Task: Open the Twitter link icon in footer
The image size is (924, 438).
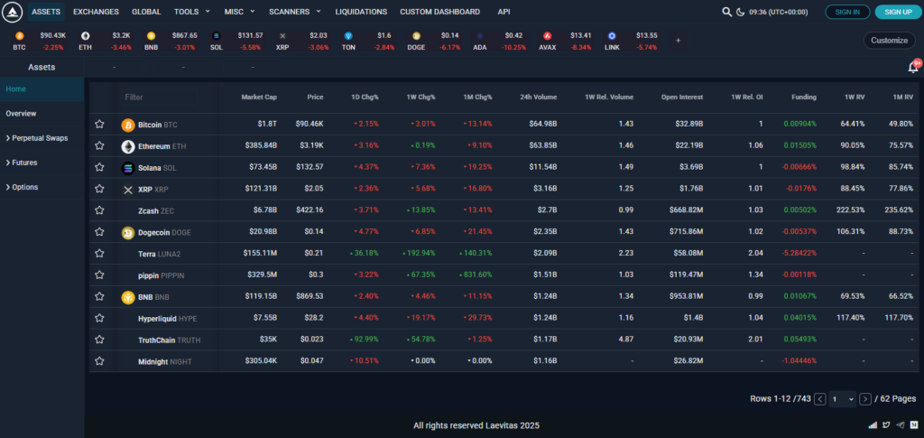Action: (x=885, y=424)
